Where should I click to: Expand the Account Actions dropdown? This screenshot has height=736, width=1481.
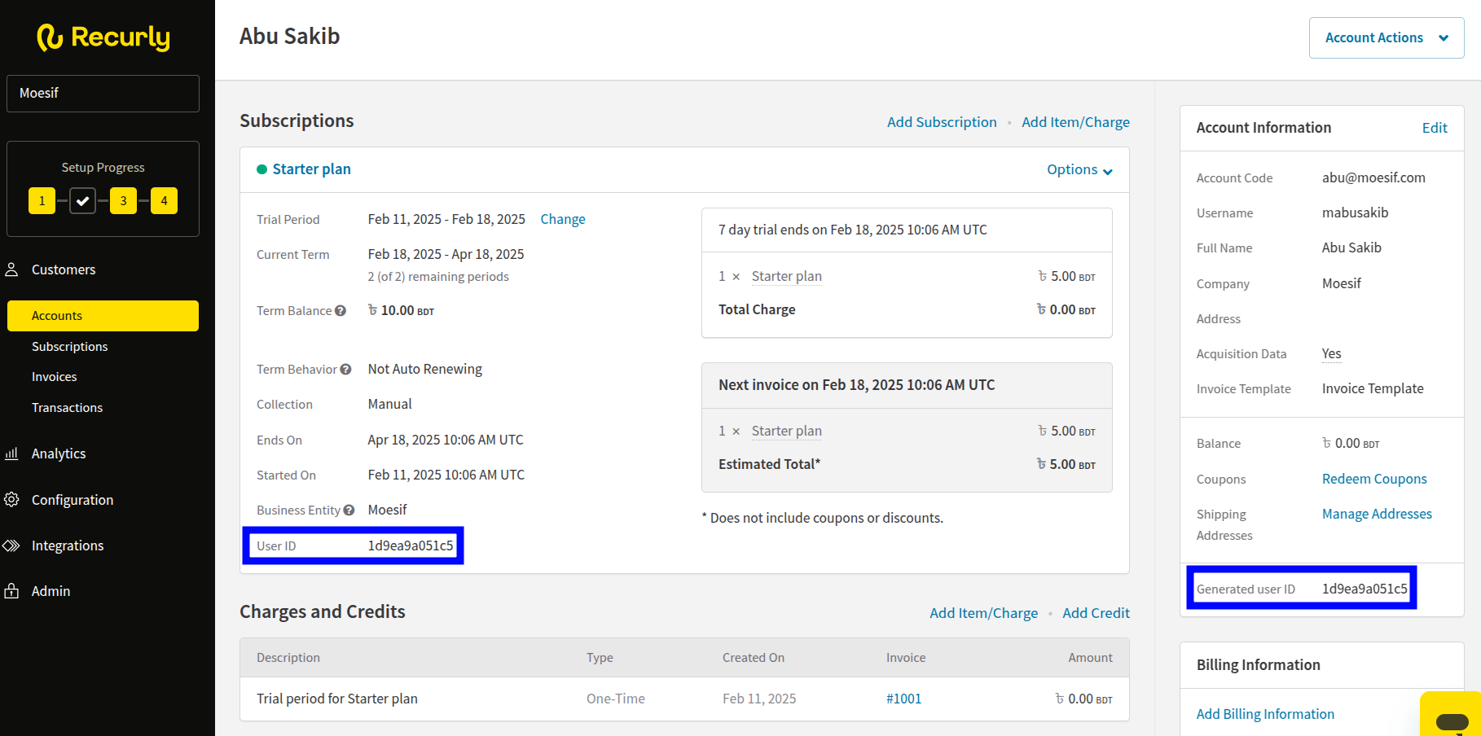tap(1386, 37)
